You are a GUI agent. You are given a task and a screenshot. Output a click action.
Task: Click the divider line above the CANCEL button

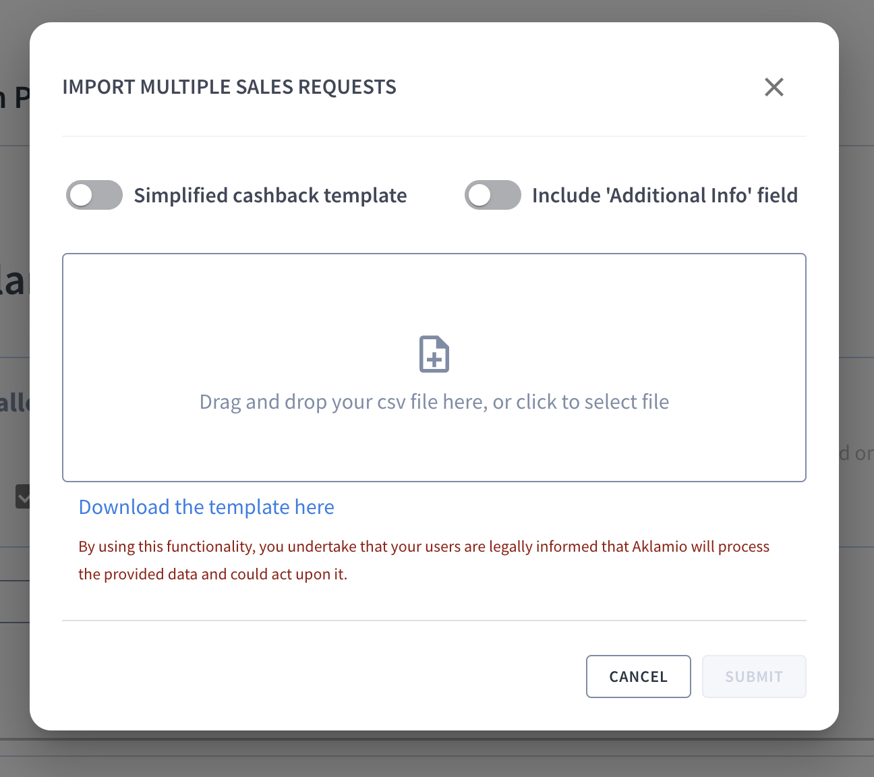point(434,621)
